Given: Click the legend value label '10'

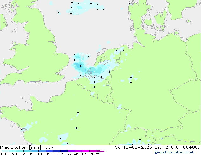Looking at the screenshot, I should 40,154.
